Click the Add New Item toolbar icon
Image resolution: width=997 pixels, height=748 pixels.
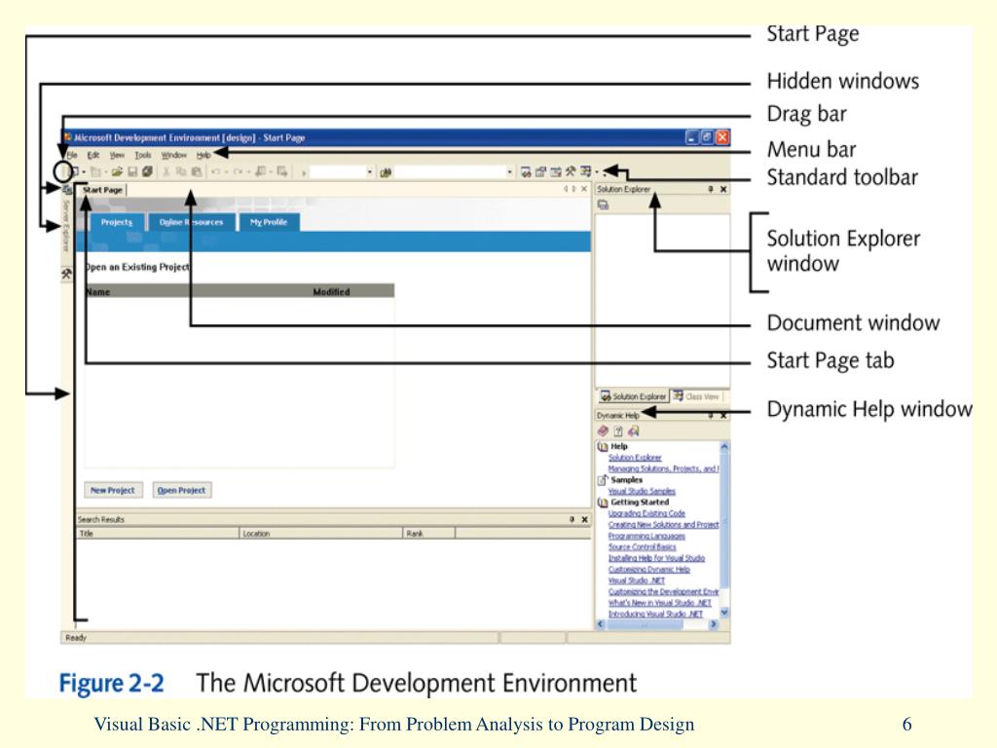click(95, 171)
